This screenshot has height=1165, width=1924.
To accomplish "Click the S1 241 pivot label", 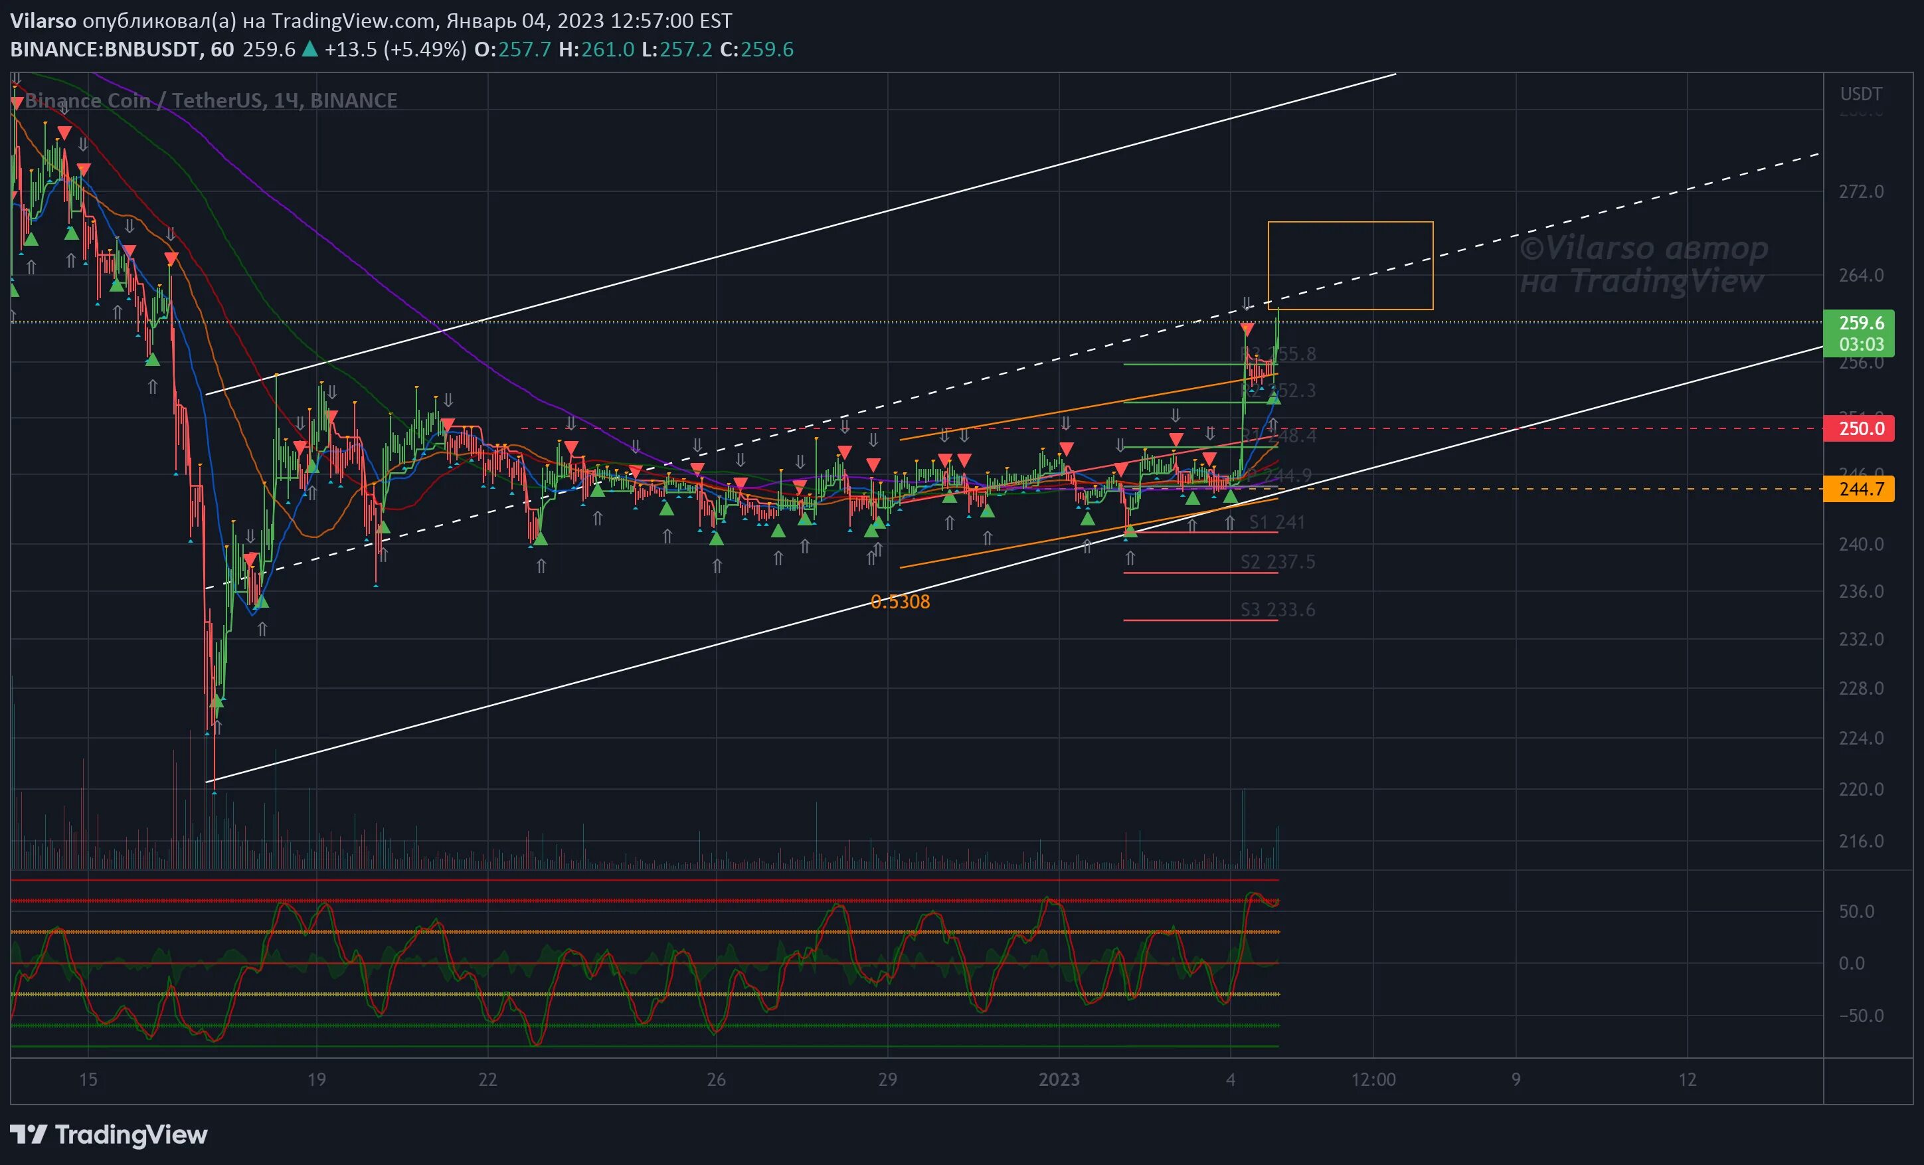I will coord(1276,521).
